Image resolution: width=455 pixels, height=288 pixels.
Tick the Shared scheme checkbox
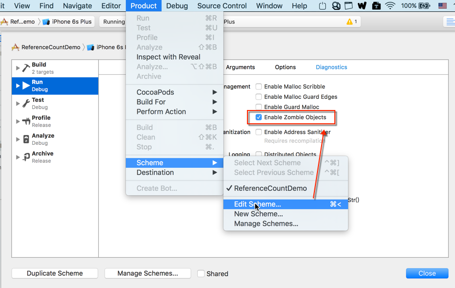(201, 274)
